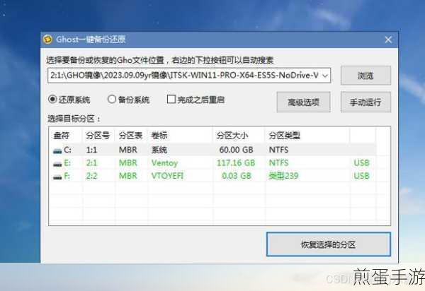Click the NTFS cell in E: row
This screenshot has width=425, height=291.
pyautogui.click(x=278, y=163)
